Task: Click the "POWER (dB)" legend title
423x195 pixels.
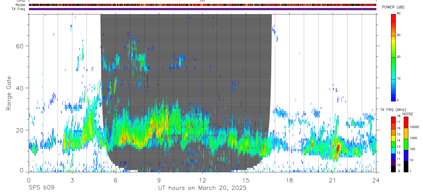Action: (x=393, y=7)
